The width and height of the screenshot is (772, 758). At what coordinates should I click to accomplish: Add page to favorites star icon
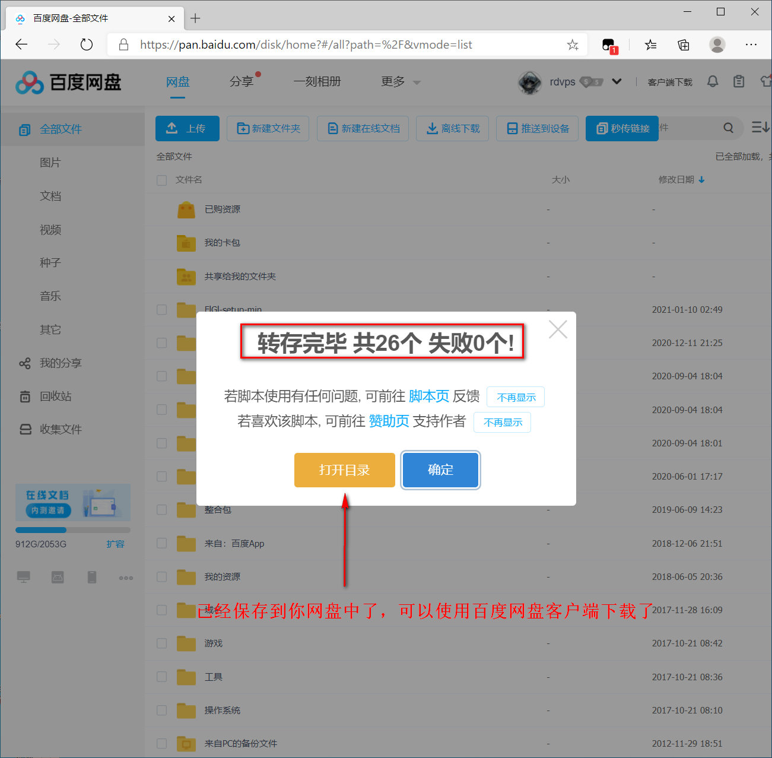click(x=572, y=45)
